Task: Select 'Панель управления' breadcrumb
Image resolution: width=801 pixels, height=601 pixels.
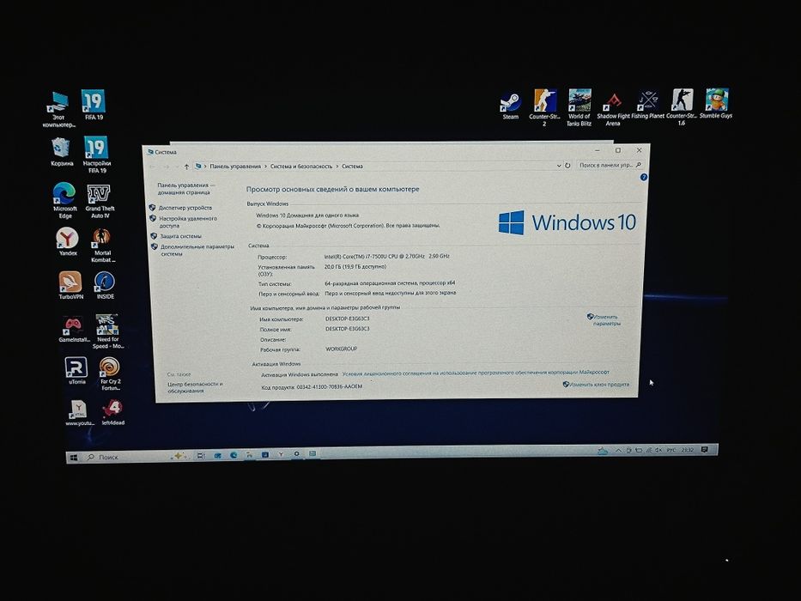Action: click(x=235, y=166)
